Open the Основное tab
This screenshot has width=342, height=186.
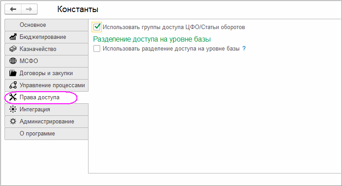coord(33,25)
